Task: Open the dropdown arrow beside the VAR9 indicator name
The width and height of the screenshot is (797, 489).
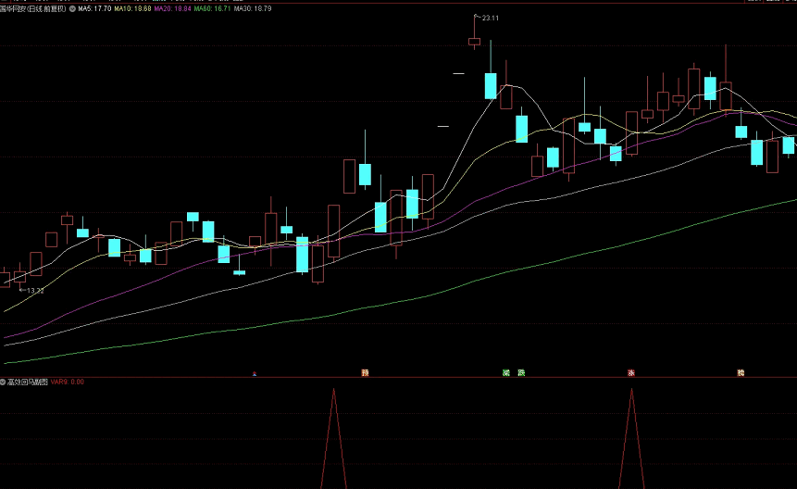Action: tap(3, 382)
